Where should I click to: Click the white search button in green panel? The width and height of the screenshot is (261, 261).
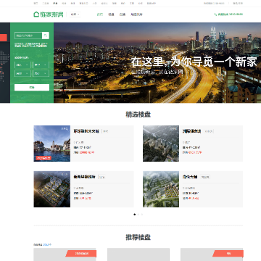click(32, 88)
